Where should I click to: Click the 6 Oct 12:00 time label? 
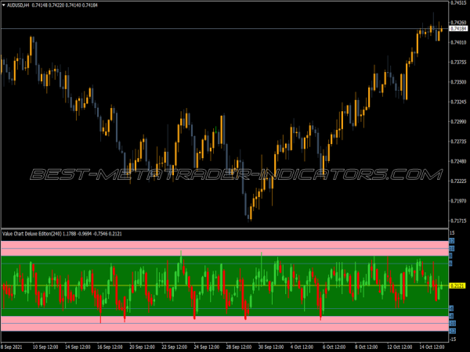coord(334,347)
